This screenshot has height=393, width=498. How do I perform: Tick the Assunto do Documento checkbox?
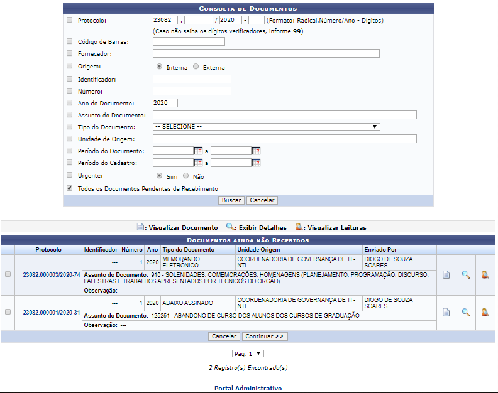click(x=70, y=115)
